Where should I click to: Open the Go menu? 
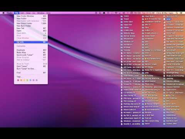[x=34, y=13]
